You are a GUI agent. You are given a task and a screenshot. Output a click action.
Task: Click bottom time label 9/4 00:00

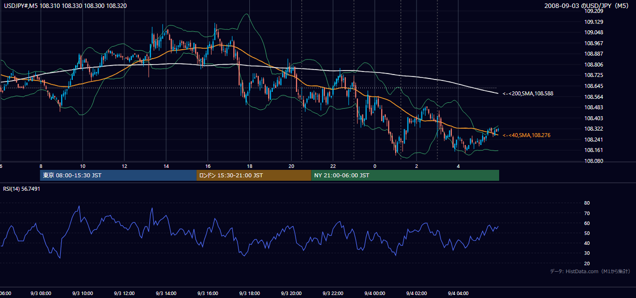(x=375, y=294)
